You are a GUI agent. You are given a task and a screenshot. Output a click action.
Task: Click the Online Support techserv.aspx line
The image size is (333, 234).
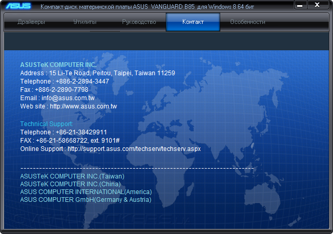pyautogui.click(x=111, y=149)
